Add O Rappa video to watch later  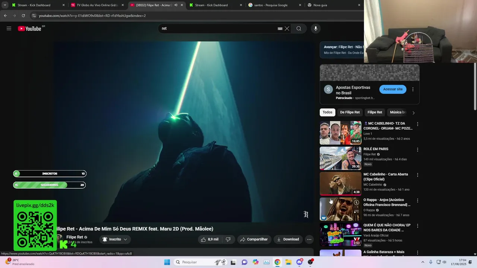tap(356, 203)
